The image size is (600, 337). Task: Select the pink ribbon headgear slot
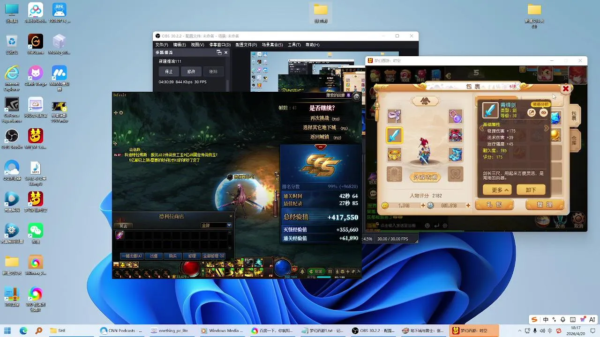pos(394,116)
